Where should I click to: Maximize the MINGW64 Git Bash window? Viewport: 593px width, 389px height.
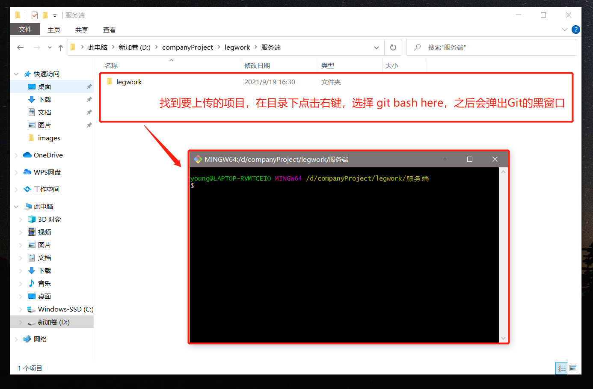[x=470, y=159]
